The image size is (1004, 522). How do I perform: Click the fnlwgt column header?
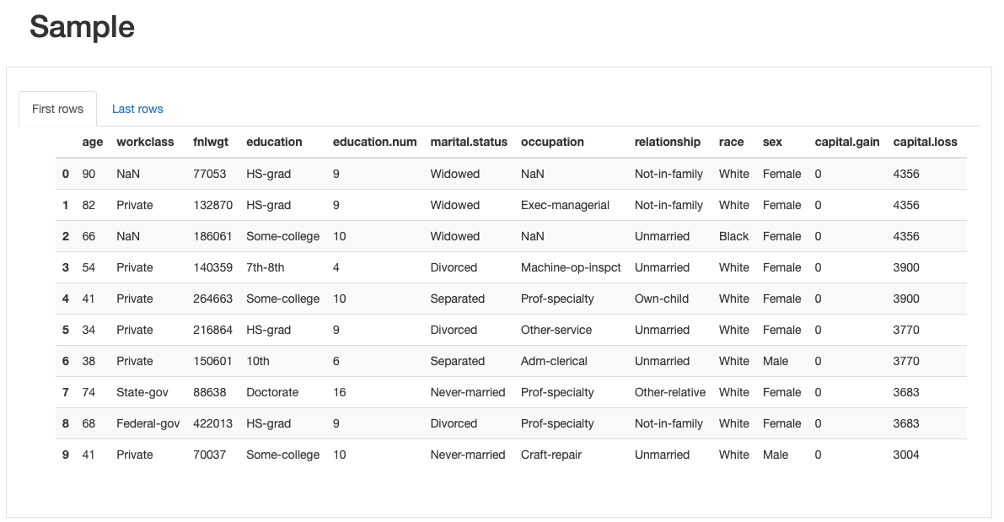point(211,142)
